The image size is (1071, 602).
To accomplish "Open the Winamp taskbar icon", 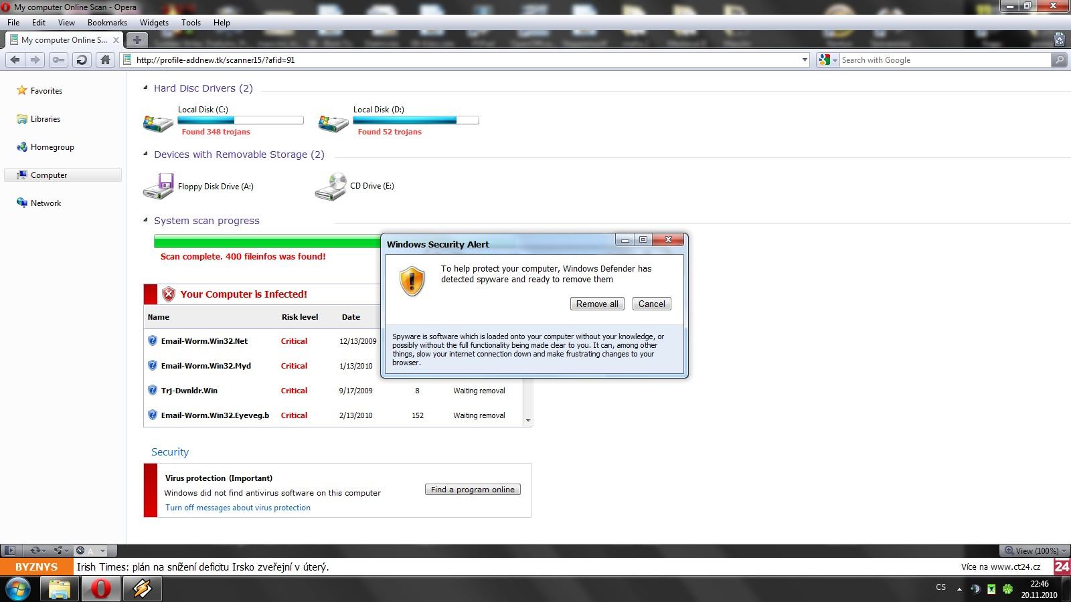I will [142, 589].
